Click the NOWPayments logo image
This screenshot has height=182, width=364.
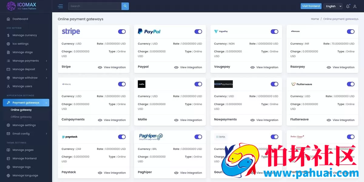(x=224, y=84)
